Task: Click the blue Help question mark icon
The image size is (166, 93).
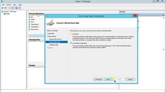Action: [16, 8]
